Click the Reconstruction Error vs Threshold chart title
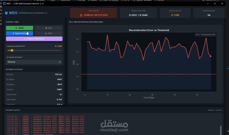Image resolution: width=229 pixels, height=135 pixels. pos(149,30)
